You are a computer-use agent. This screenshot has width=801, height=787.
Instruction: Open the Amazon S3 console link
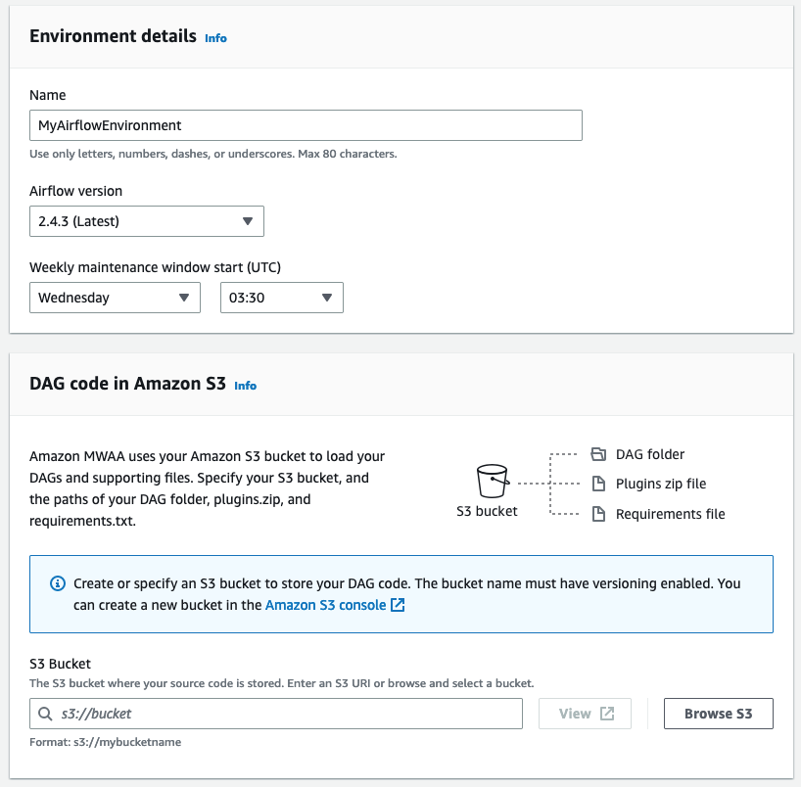tap(325, 605)
